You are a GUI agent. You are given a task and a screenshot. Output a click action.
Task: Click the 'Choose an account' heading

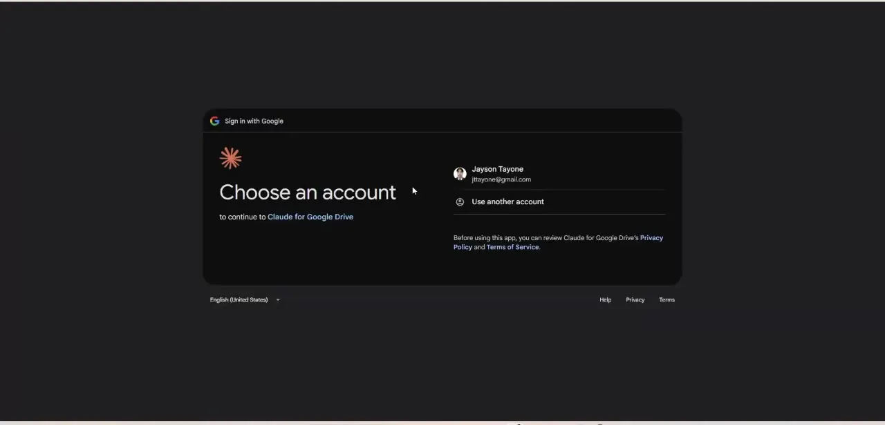tap(308, 192)
